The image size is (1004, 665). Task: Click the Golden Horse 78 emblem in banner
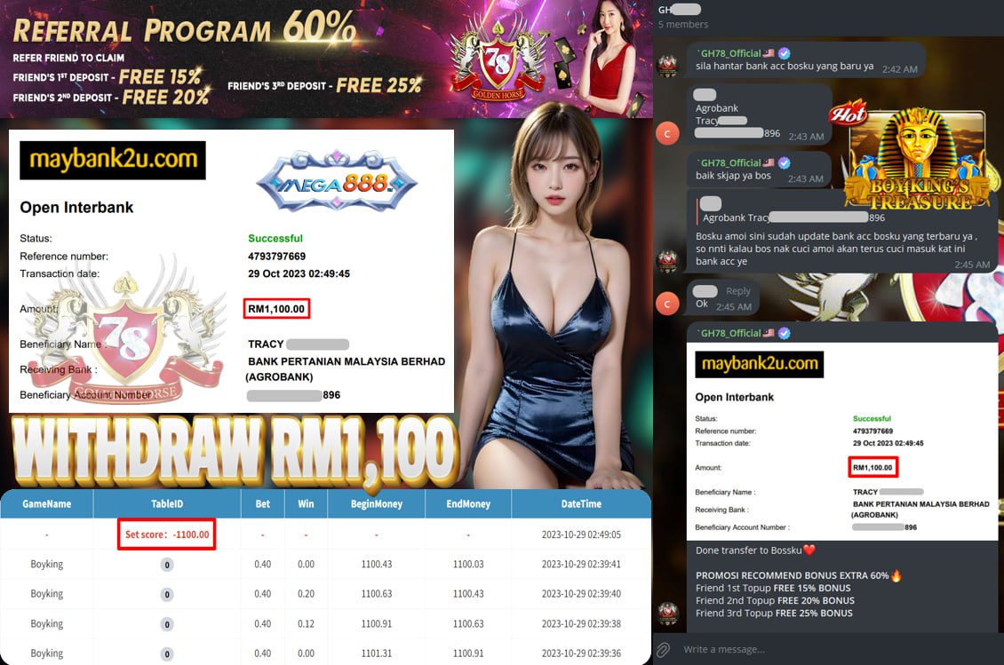[498, 64]
